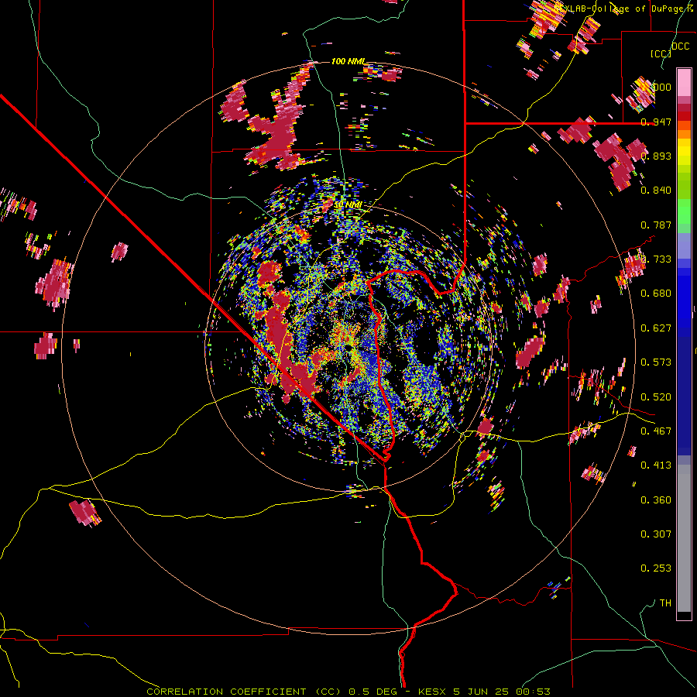Screen dimensions: 697x697
Task: Click the 0.520 legend value
Action: coord(656,397)
